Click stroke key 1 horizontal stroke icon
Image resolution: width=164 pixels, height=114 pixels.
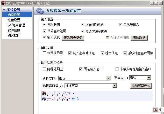[49, 93]
